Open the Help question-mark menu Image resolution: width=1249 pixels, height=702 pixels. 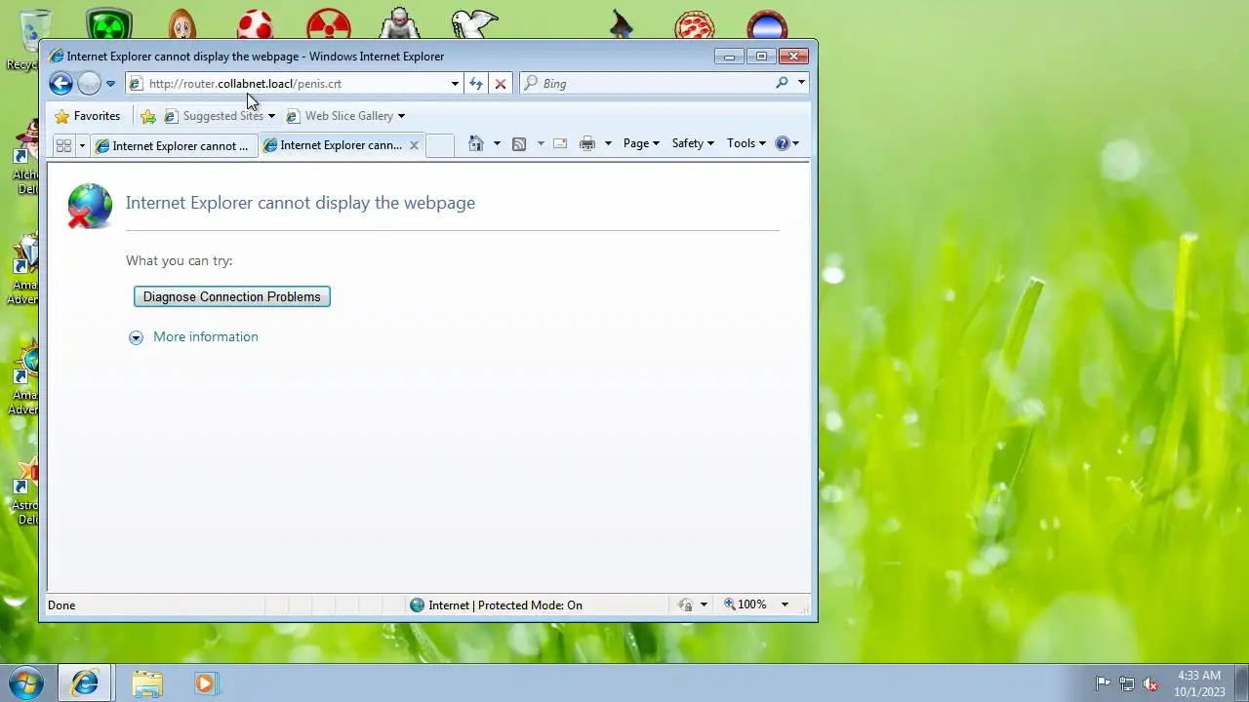point(786,143)
